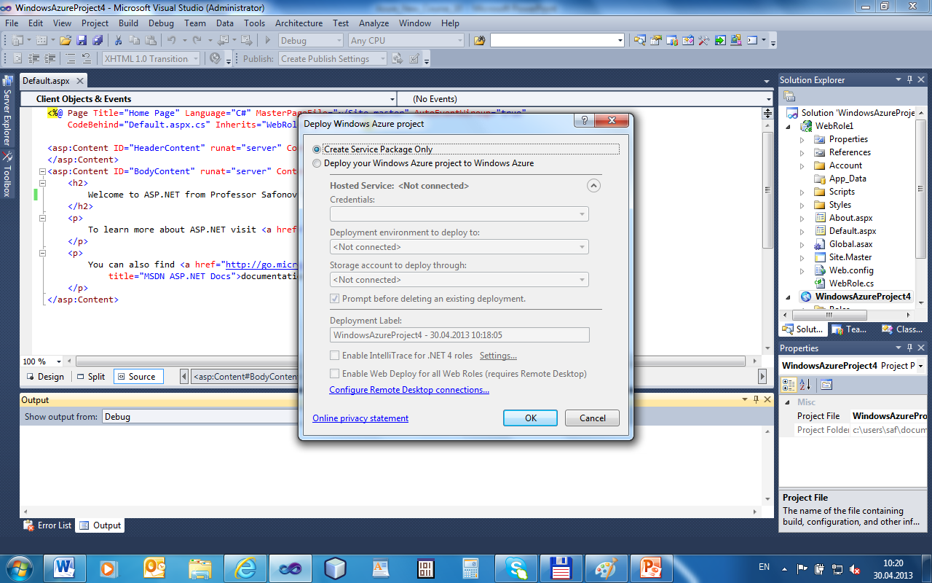Click the code editor horizontal scrollbar
This screenshot has width=932, height=583.
point(411,361)
